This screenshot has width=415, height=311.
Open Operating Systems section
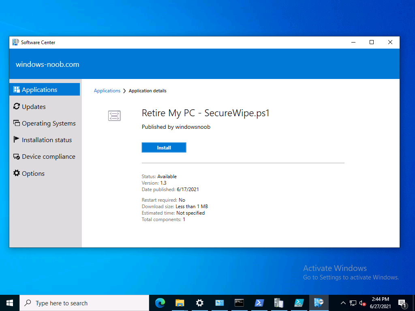(45, 123)
